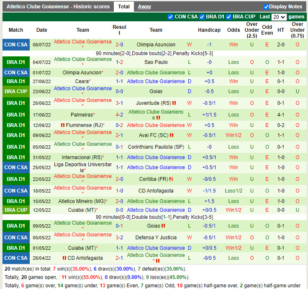Click red card icon in 28/04/22 away team cell
Screen dimensions: 308x289
157,261
